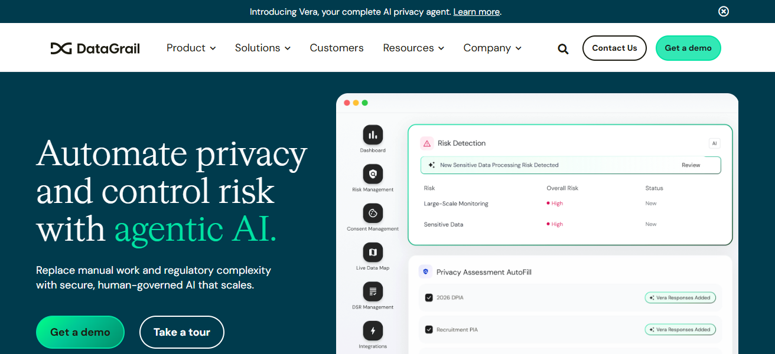Click Get a demo in header
This screenshot has width=775, height=354.
coord(688,48)
